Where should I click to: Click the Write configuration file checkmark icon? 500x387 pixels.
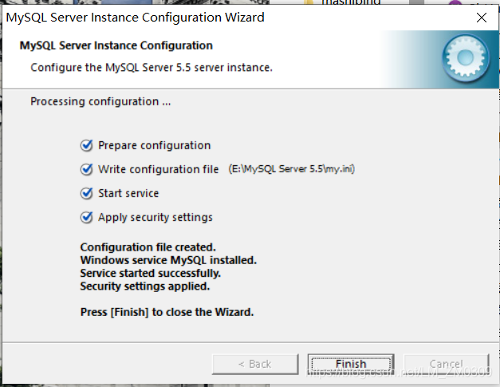[86, 169]
